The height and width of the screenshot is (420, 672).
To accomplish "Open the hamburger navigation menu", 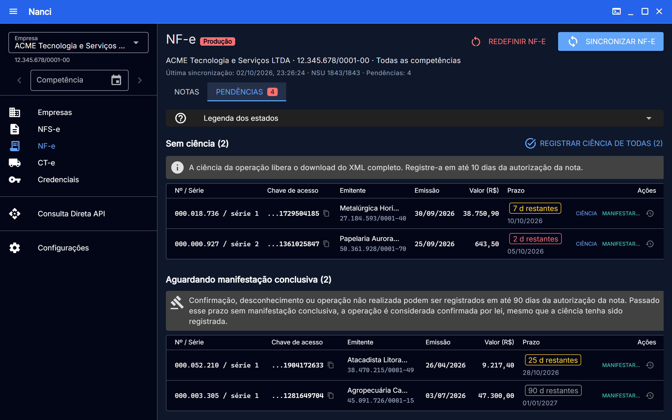I will 13,11.
